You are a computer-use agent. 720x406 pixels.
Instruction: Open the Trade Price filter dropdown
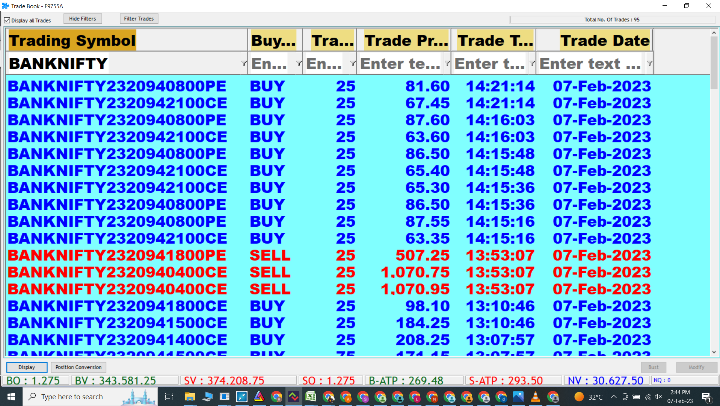tap(447, 64)
